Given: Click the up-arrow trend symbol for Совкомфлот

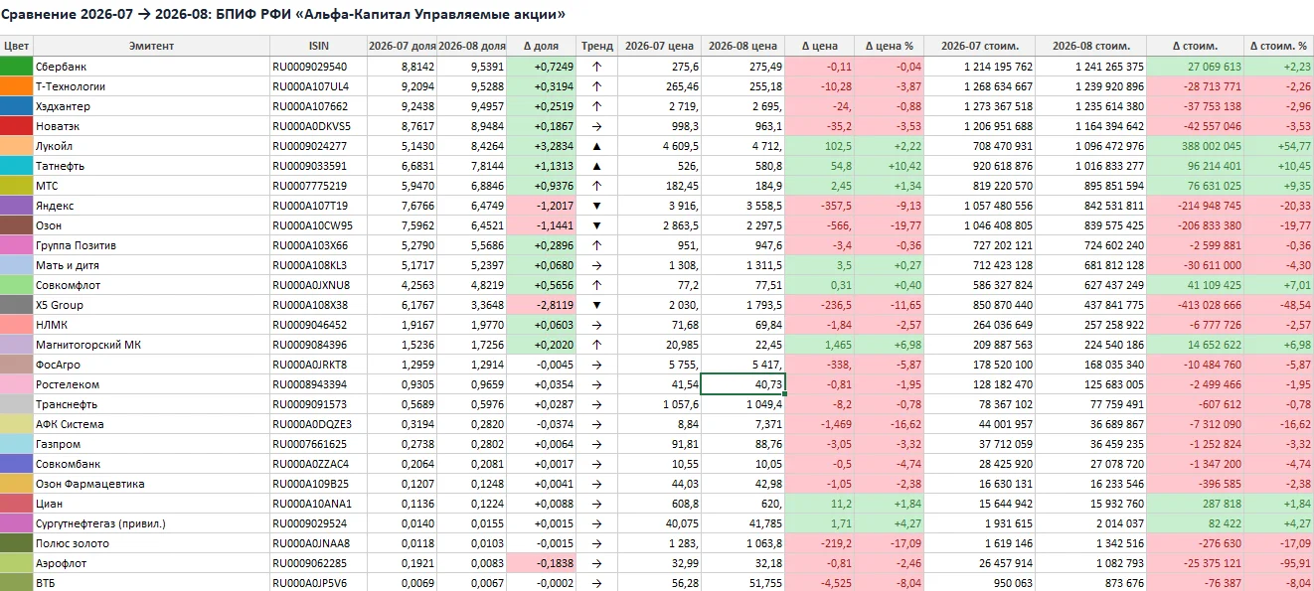Looking at the screenshot, I should (x=597, y=285).
